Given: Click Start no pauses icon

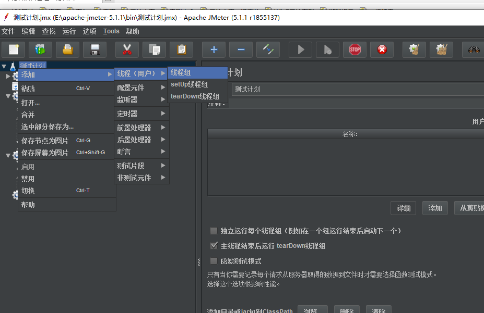Looking at the screenshot, I should (327, 49).
